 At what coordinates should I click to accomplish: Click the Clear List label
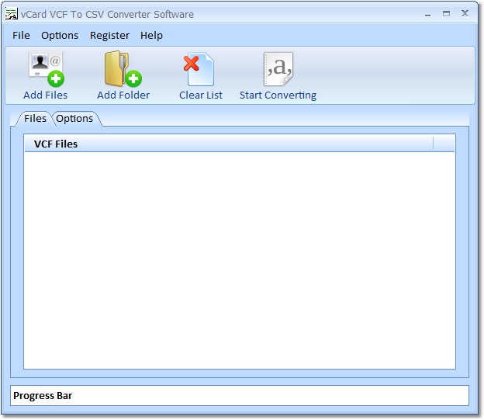(x=201, y=95)
